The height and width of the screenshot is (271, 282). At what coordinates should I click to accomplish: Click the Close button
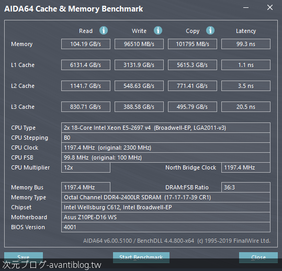coord(258,257)
